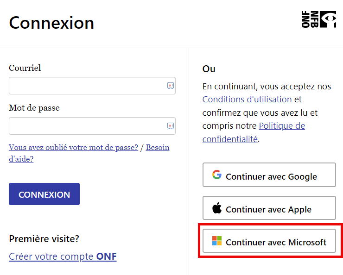The height and width of the screenshot is (275, 343).
Task: Click the autofill icon in the Mot de passe field
Action: (x=170, y=126)
